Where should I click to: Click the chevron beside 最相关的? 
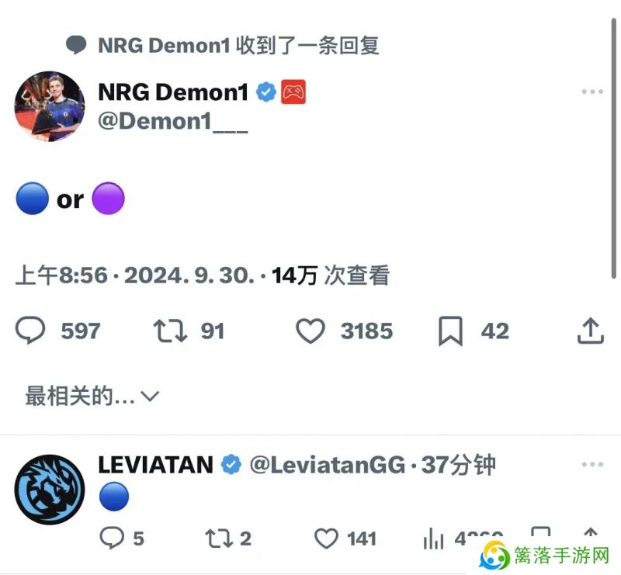tap(150, 396)
